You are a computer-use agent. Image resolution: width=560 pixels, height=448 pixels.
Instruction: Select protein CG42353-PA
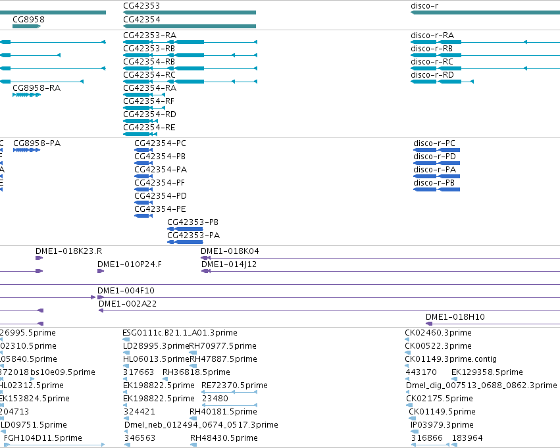(x=185, y=242)
